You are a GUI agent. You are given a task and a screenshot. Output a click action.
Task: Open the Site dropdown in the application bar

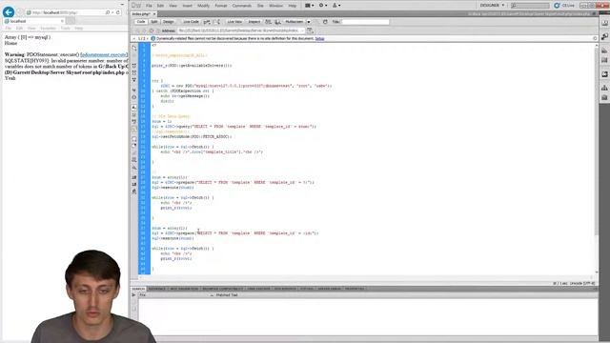(x=336, y=6)
